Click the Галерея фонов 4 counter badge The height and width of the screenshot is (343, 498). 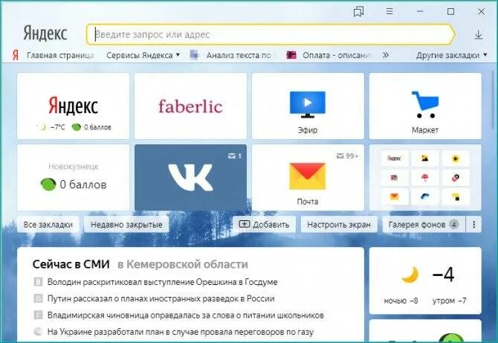tap(454, 225)
